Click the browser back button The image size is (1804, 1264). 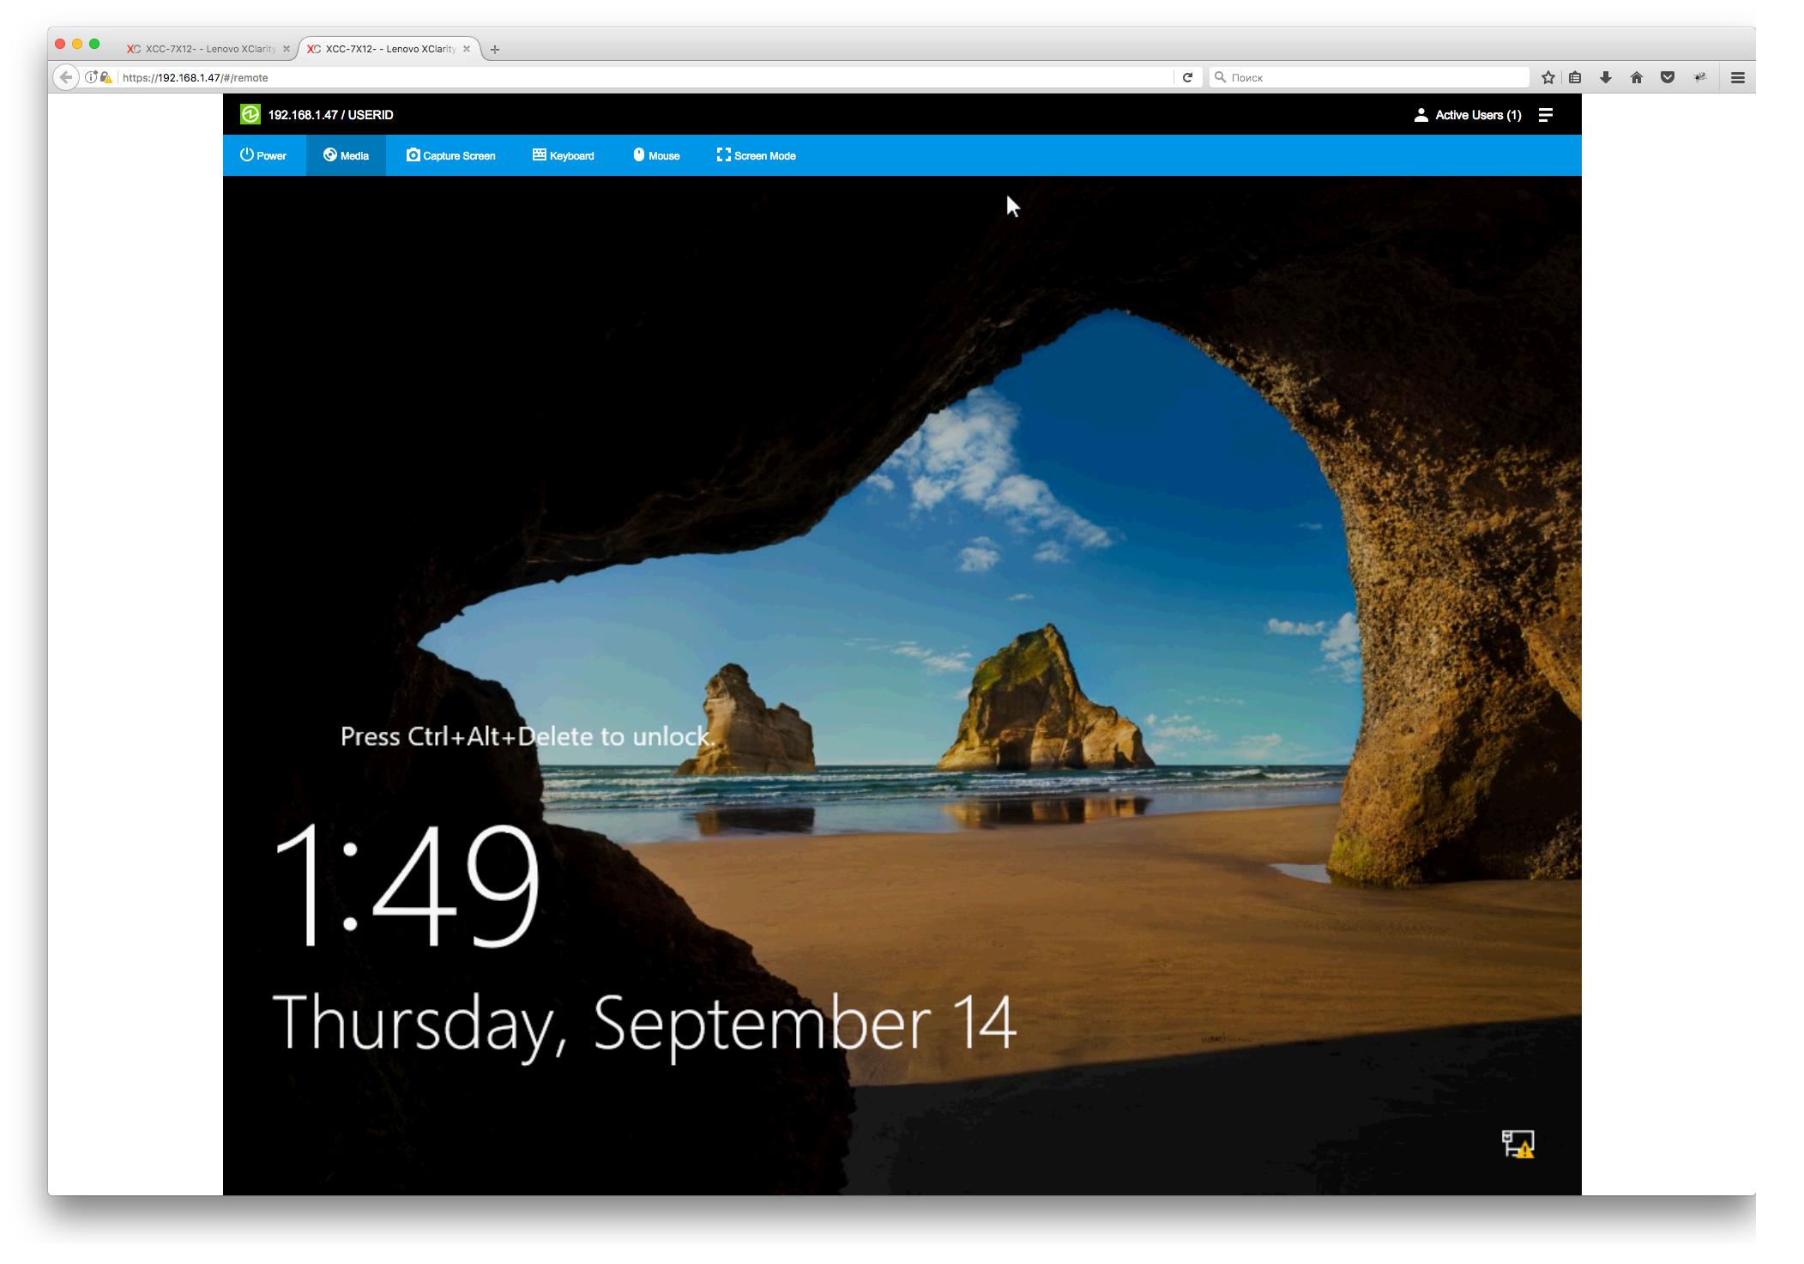(x=66, y=77)
